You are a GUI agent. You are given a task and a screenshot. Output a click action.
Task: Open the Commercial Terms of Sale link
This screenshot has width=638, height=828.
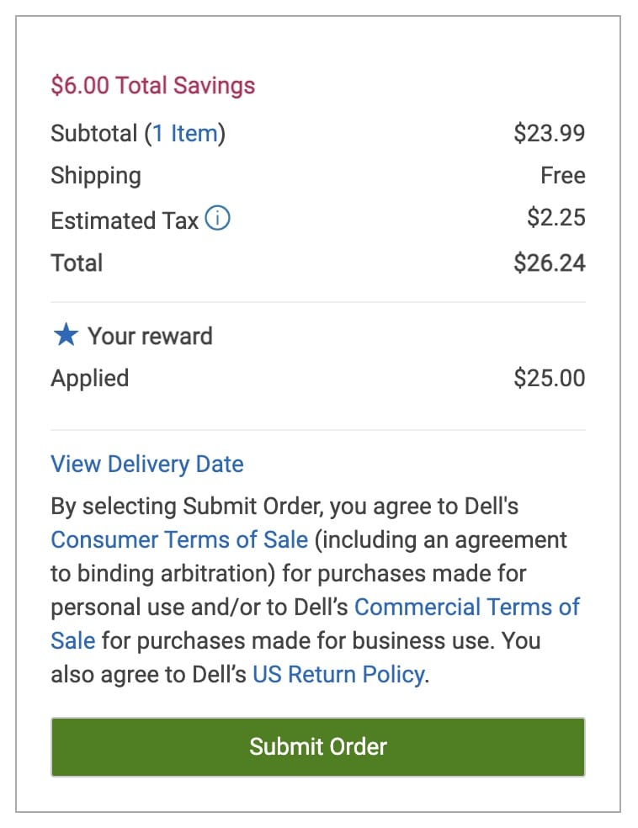point(468,607)
